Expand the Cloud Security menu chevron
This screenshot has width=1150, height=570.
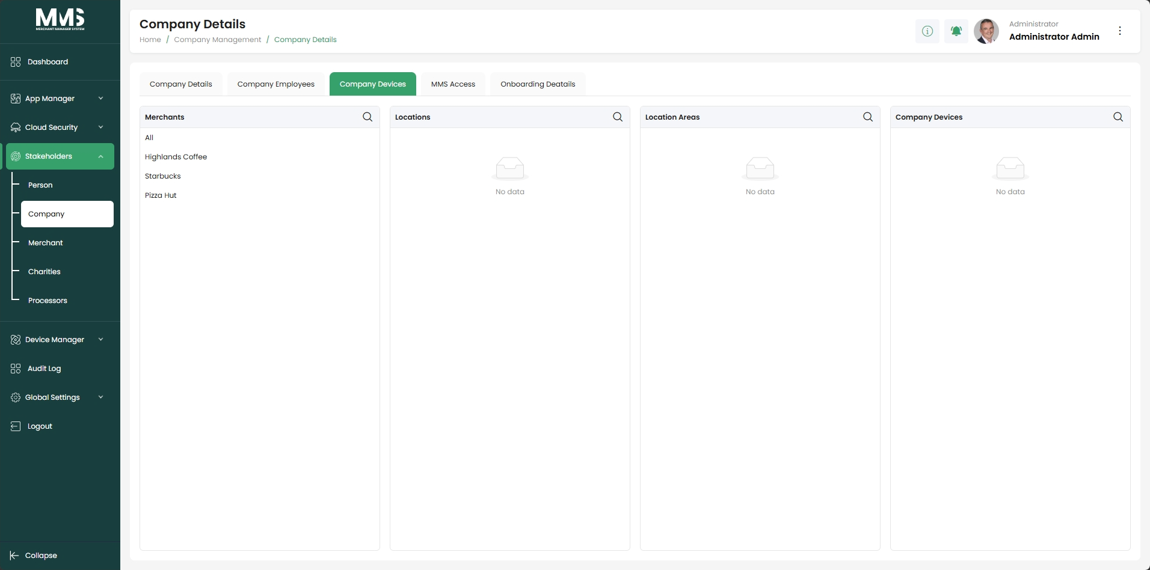[100, 127]
